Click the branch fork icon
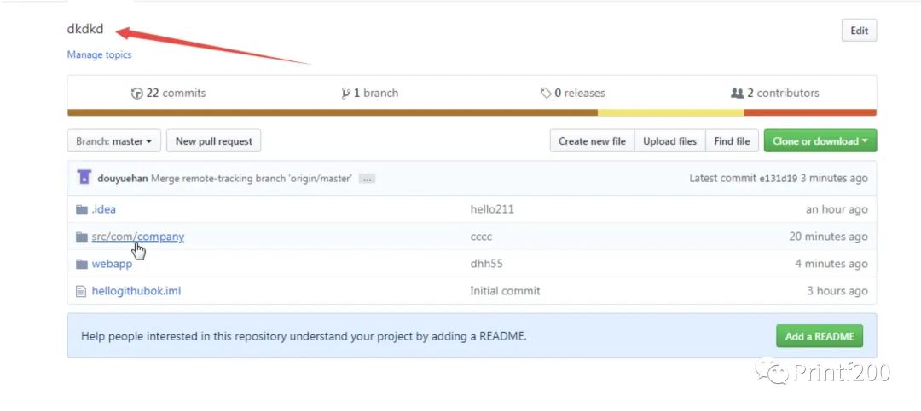The height and width of the screenshot is (411, 921). tap(345, 94)
